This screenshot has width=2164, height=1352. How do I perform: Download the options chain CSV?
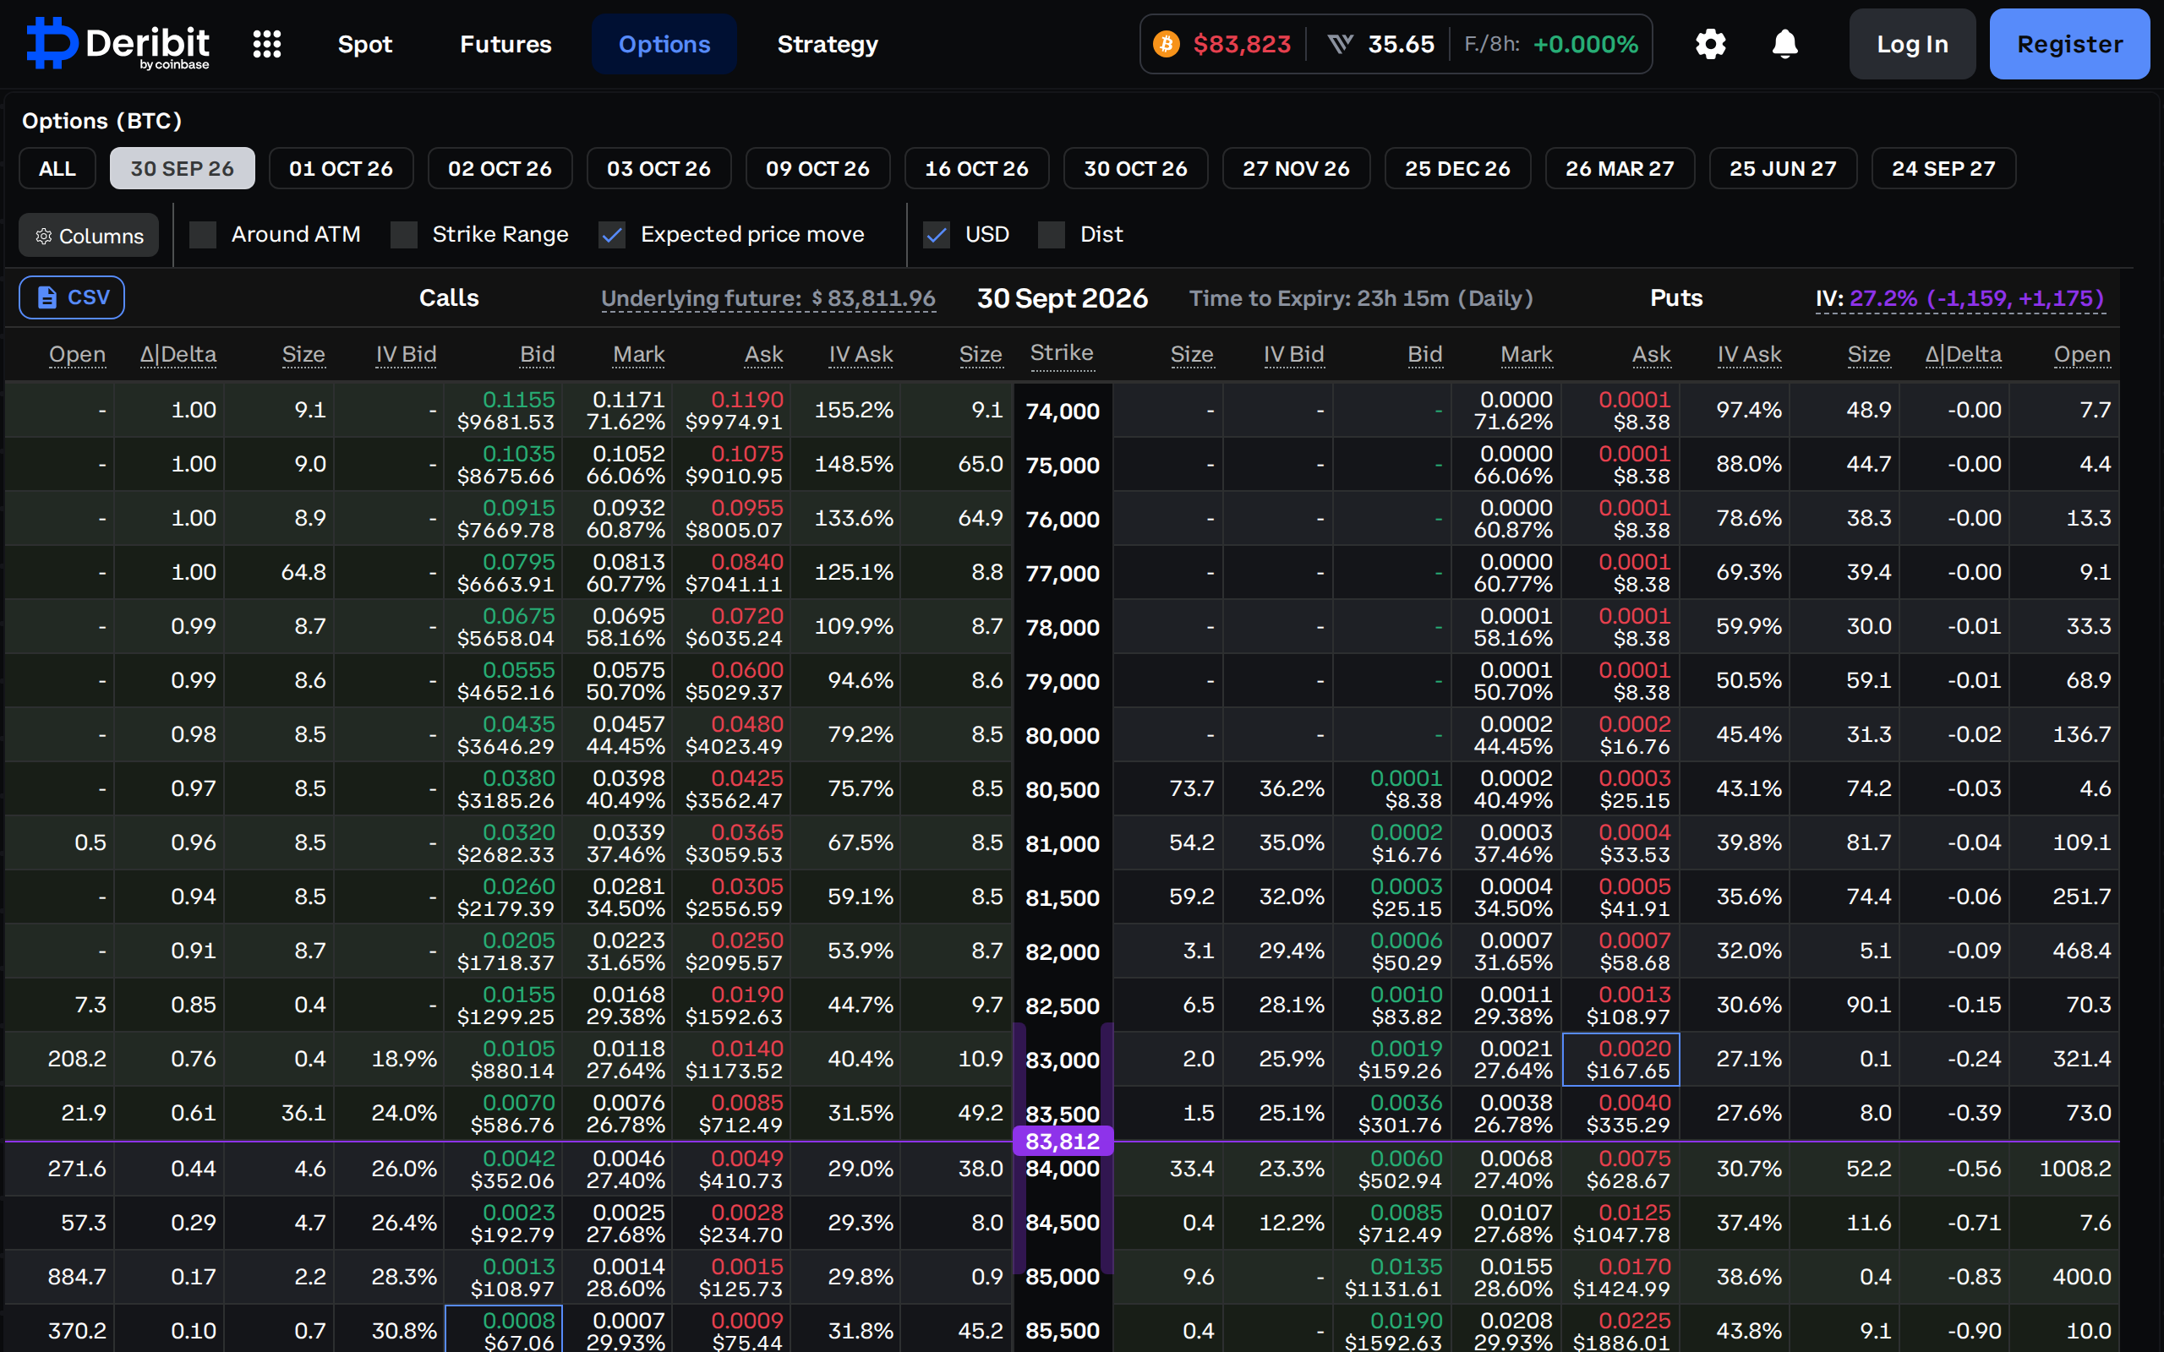pos(72,297)
